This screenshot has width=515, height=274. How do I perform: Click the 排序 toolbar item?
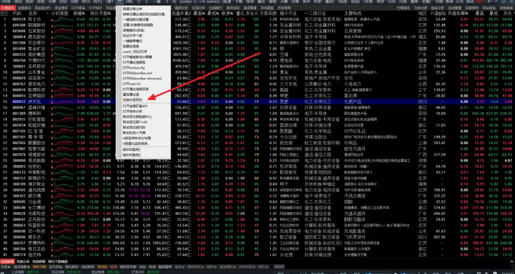click(251, 1)
